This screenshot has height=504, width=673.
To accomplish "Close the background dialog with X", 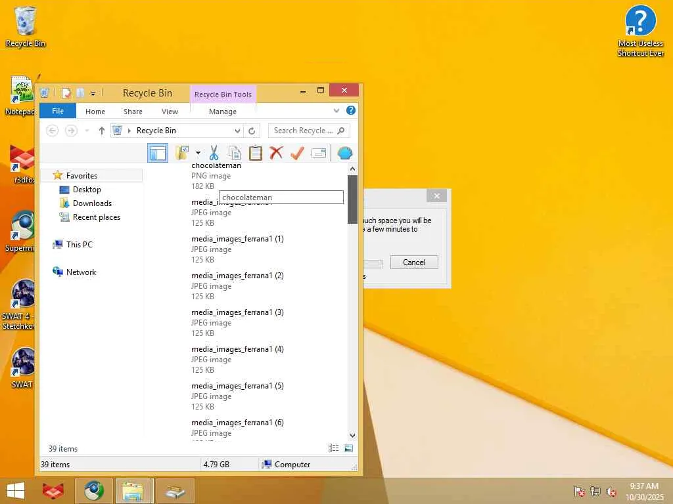I will tap(437, 196).
